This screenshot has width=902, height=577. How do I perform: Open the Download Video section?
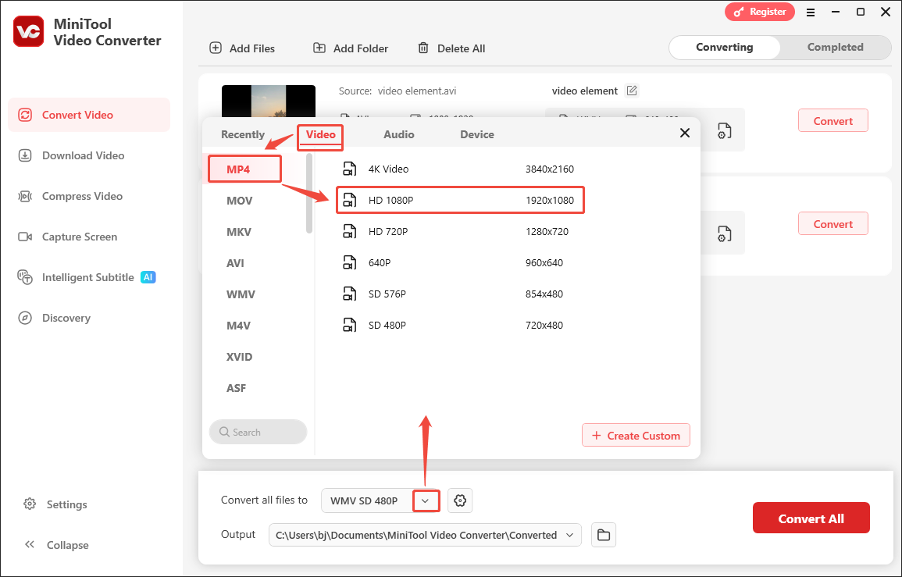[x=82, y=155]
